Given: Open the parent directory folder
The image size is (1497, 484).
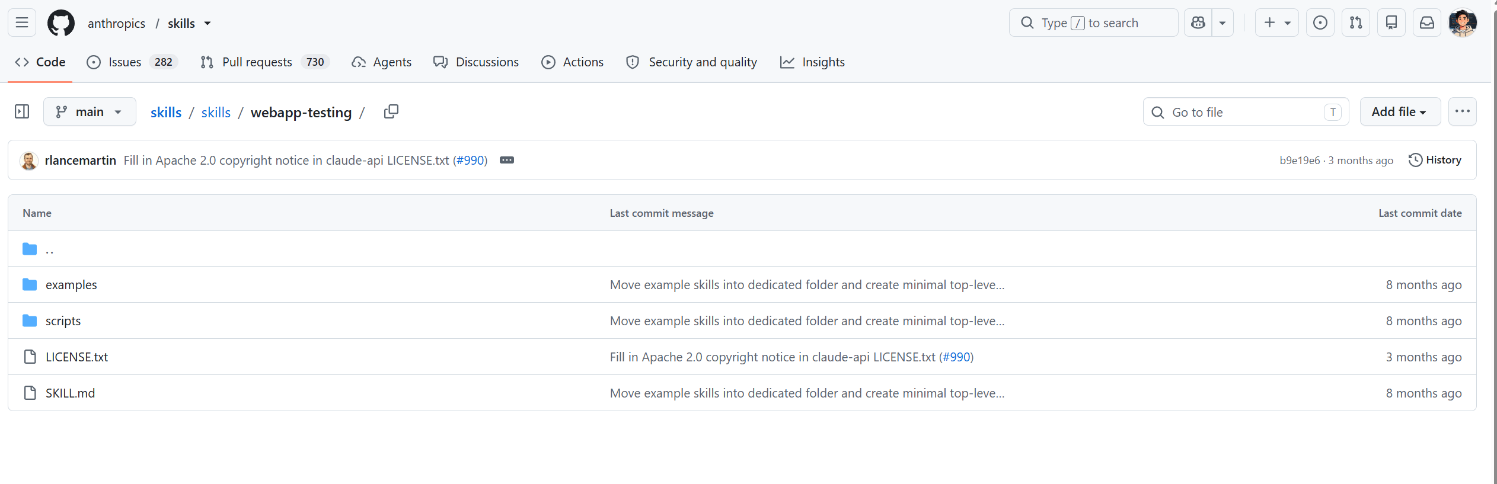Looking at the screenshot, I should [50, 249].
